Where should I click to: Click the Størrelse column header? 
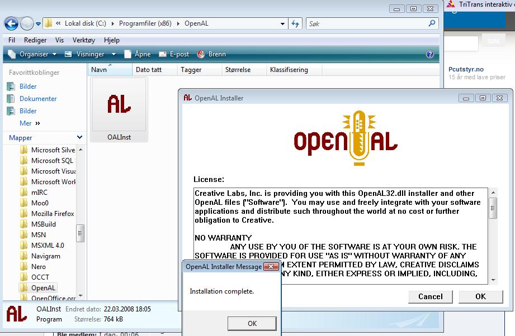click(x=244, y=70)
